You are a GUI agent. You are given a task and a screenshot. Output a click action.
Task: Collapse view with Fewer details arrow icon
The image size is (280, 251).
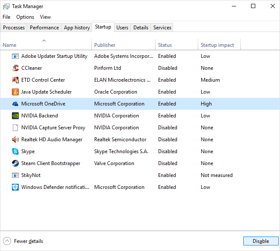point(7,241)
